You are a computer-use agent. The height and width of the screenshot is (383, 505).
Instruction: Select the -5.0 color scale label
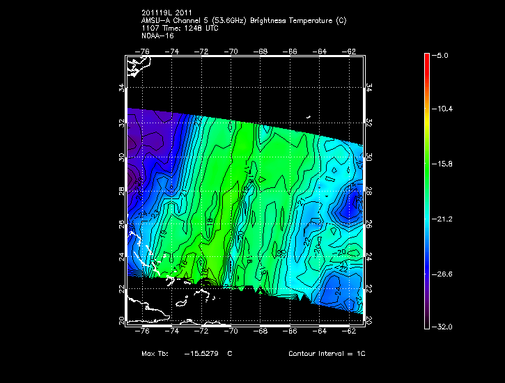point(440,56)
